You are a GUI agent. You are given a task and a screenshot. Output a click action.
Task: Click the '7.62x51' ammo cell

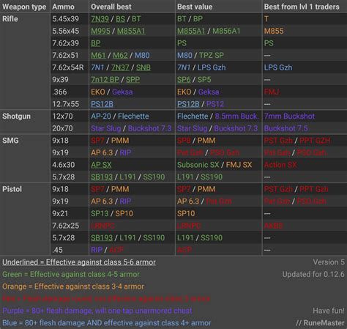65,55
